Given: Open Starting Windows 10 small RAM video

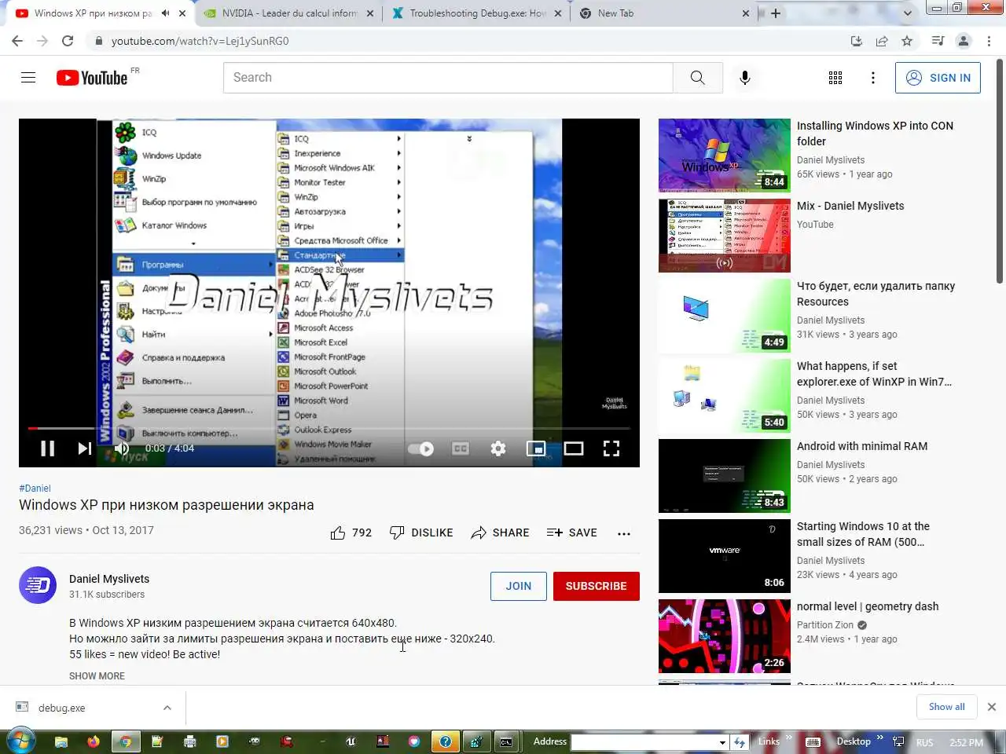Looking at the screenshot, I should 725,556.
